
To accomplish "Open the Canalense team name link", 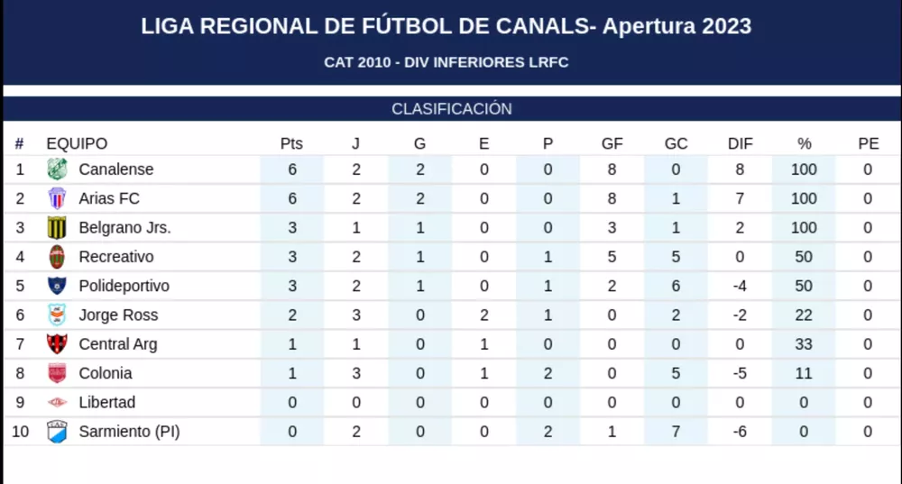I will coord(116,169).
